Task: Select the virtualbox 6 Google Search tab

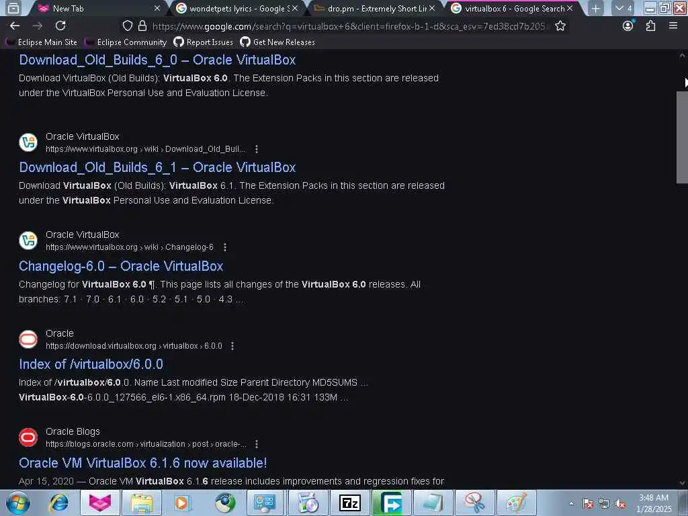Action: [x=513, y=8]
